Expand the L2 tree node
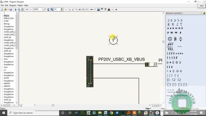This screenshot has height=116, width=206. [2, 70]
